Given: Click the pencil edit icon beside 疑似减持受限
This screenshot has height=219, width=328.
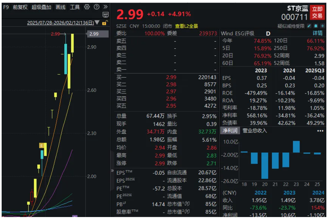Looking at the screenshot, I should pyautogui.click(x=309, y=26).
